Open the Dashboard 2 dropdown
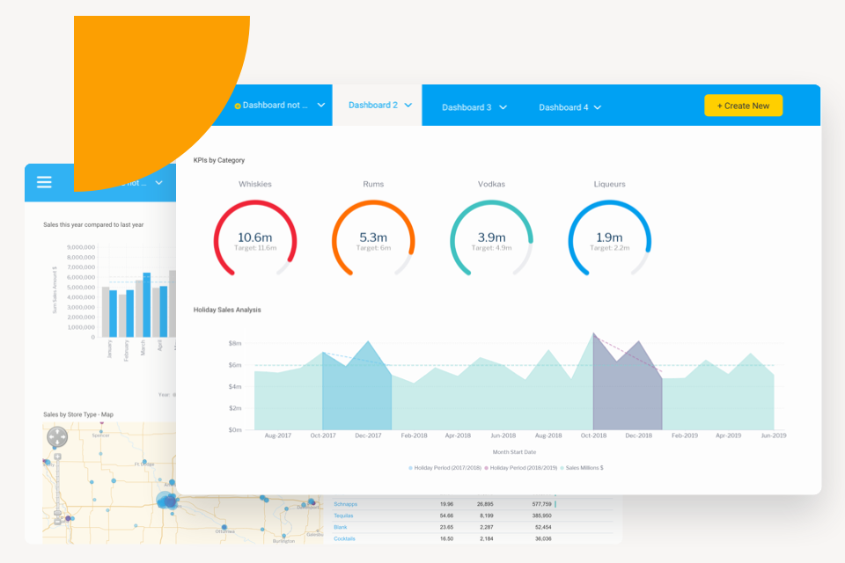Image resolution: width=845 pixels, height=563 pixels. pos(409,105)
